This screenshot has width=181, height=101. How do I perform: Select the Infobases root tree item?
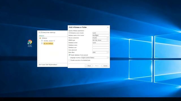pos(44,38)
